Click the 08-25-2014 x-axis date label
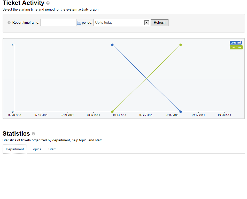This screenshot has height=199, width=247. click(x=146, y=115)
